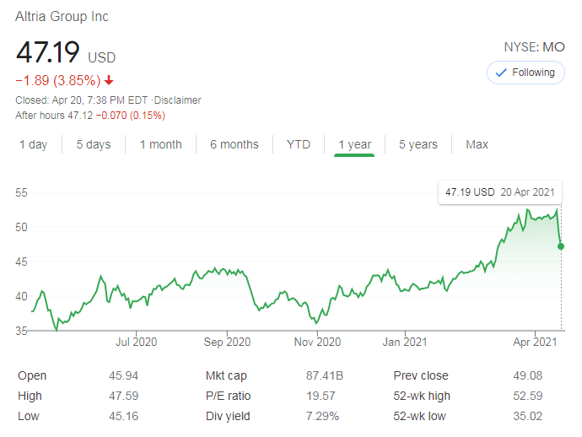The width and height of the screenshot is (582, 437).
Task: Select the 6 months tab
Action: pos(234,144)
